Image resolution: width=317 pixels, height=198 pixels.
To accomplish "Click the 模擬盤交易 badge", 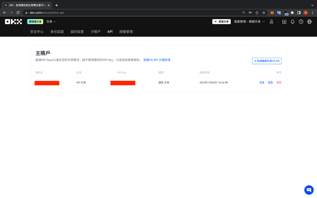I will tap(35, 22).
